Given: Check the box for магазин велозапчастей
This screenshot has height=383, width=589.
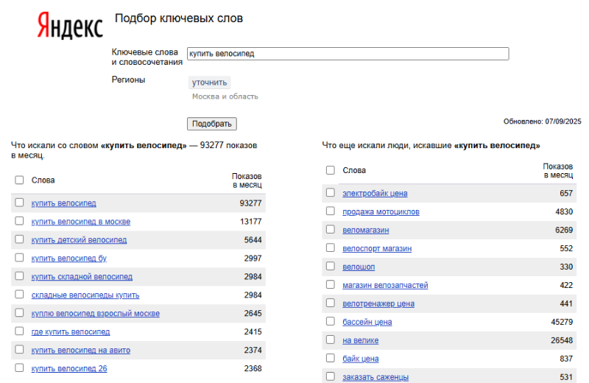Looking at the screenshot, I should point(330,284).
